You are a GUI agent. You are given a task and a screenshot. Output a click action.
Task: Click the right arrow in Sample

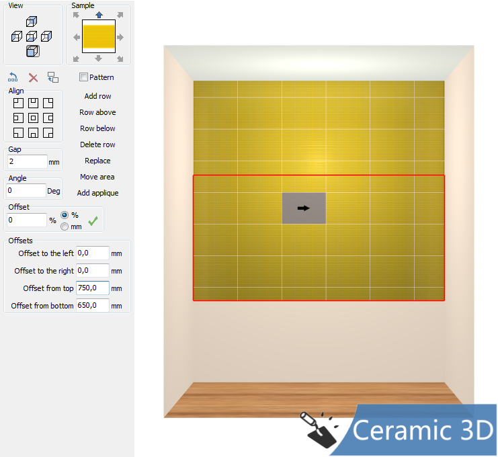coord(120,38)
